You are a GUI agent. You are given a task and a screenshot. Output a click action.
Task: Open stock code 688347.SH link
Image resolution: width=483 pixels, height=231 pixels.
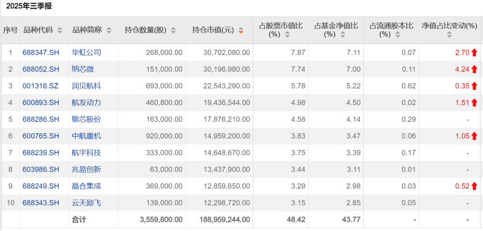(41, 53)
